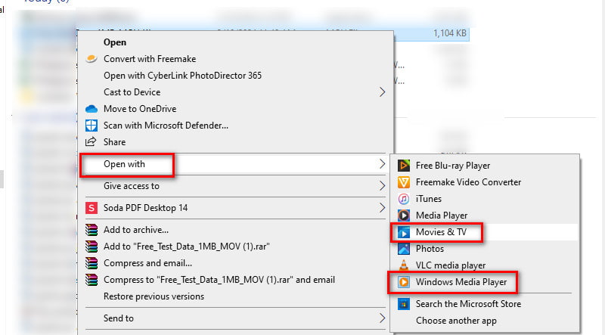The width and height of the screenshot is (605, 335).
Task: Expand the Cast to Device submenu arrow
Action: (x=382, y=92)
